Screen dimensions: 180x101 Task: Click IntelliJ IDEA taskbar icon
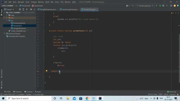point(100,98)
